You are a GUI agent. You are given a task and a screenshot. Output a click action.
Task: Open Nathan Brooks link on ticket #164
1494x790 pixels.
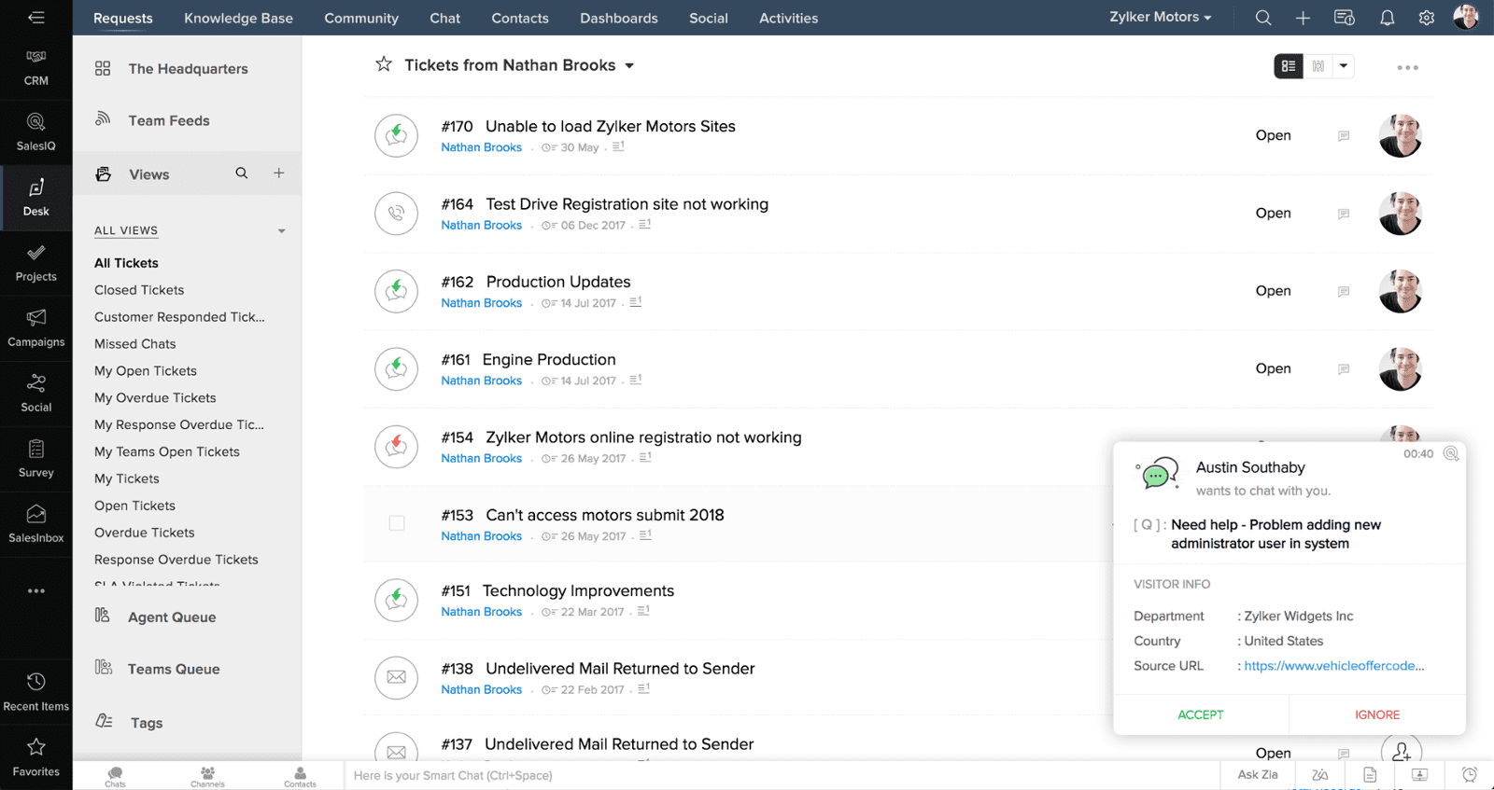pos(481,225)
